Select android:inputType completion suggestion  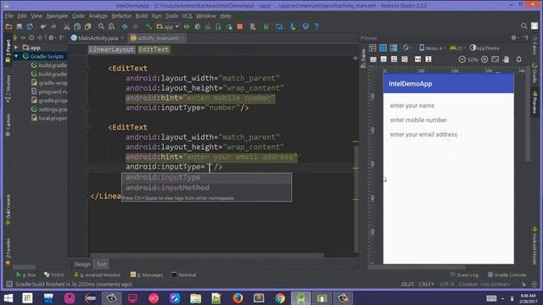coord(206,177)
